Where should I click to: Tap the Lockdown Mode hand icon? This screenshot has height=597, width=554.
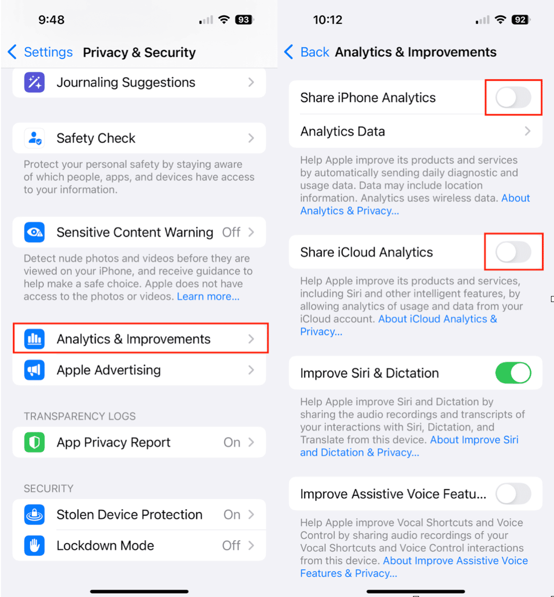[x=34, y=545]
